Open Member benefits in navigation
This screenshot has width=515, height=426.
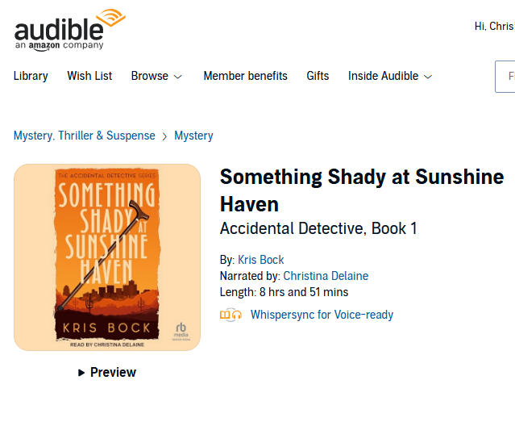click(245, 76)
